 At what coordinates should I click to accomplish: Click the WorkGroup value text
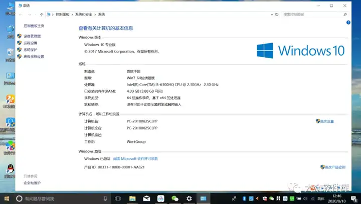[x=136, y=142]
